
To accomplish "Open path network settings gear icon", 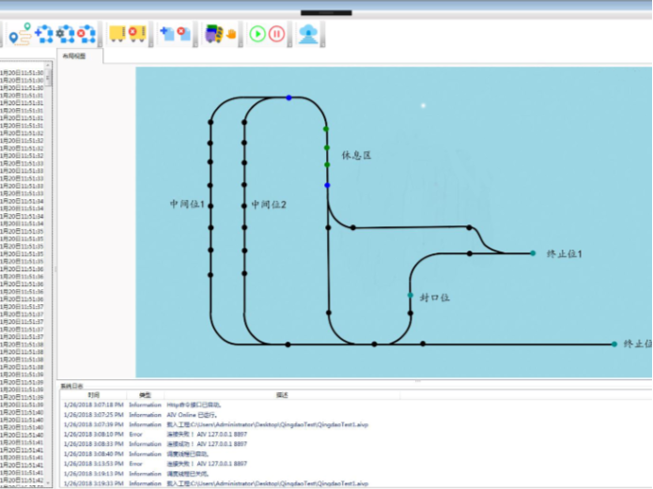I will coord(64,34).
